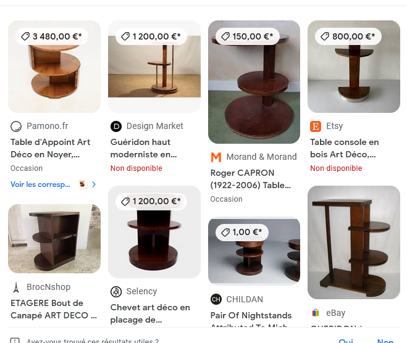407x343 pixels.
Task: Click the Selency logo icon
Action: tap(116, 292)
